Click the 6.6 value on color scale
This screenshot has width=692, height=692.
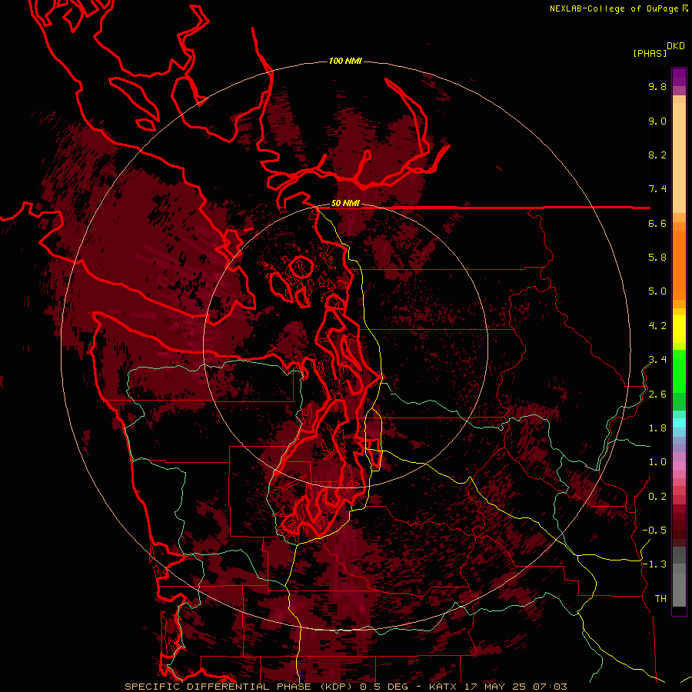pos(657,223)
